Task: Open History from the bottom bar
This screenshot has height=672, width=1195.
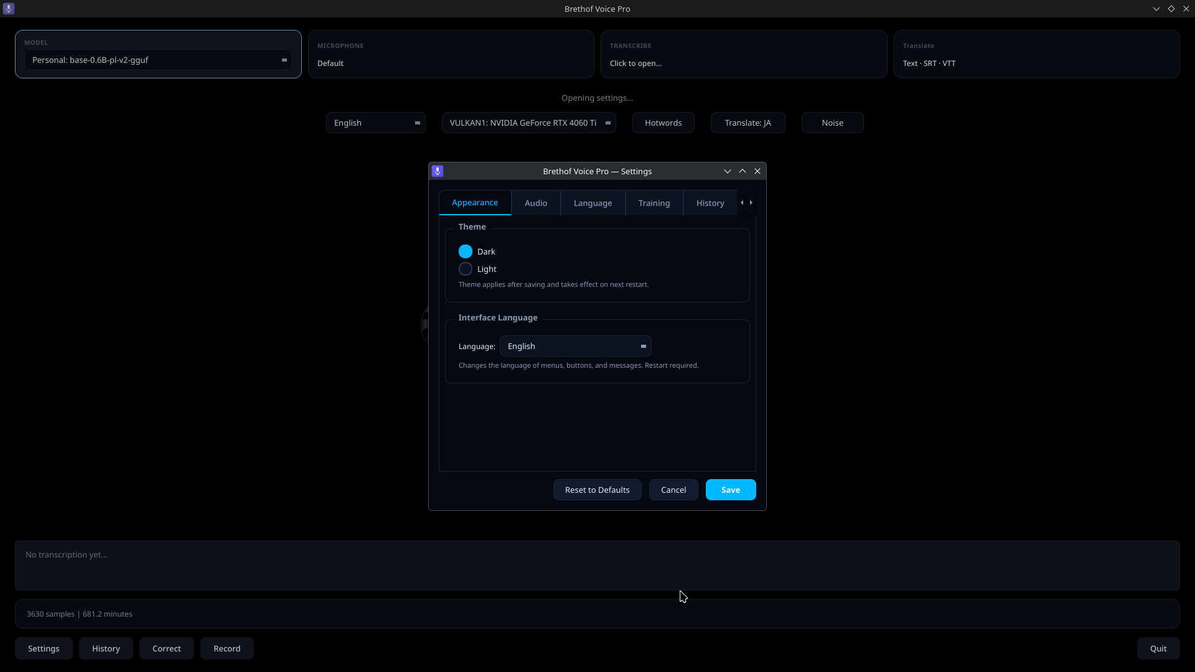Action: point(106,648)
